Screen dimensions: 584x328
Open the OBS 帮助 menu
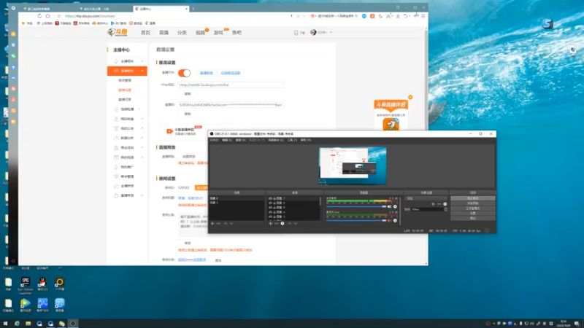pos(305,140)
